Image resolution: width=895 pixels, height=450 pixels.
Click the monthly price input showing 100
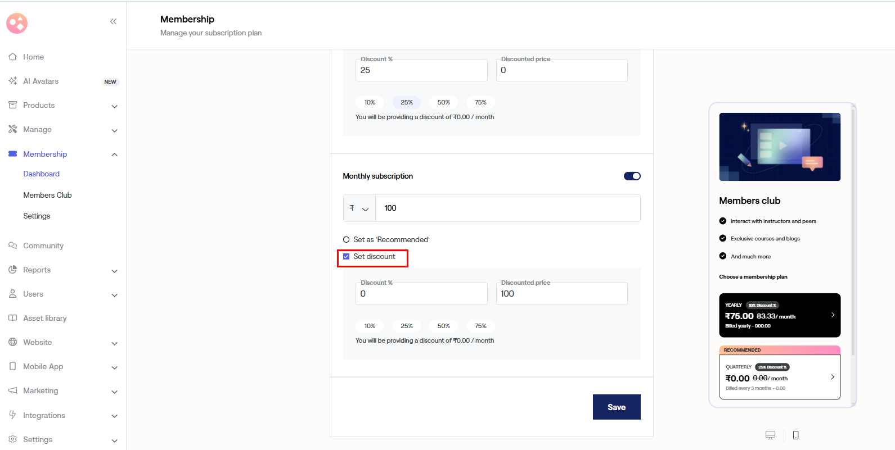507,208
